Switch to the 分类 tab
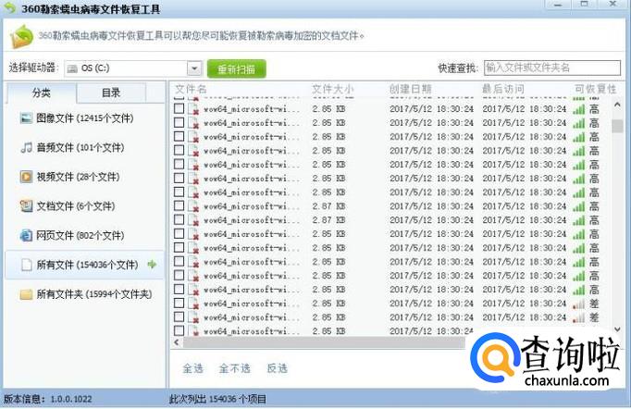631x409 pixels. coord(41,93)
